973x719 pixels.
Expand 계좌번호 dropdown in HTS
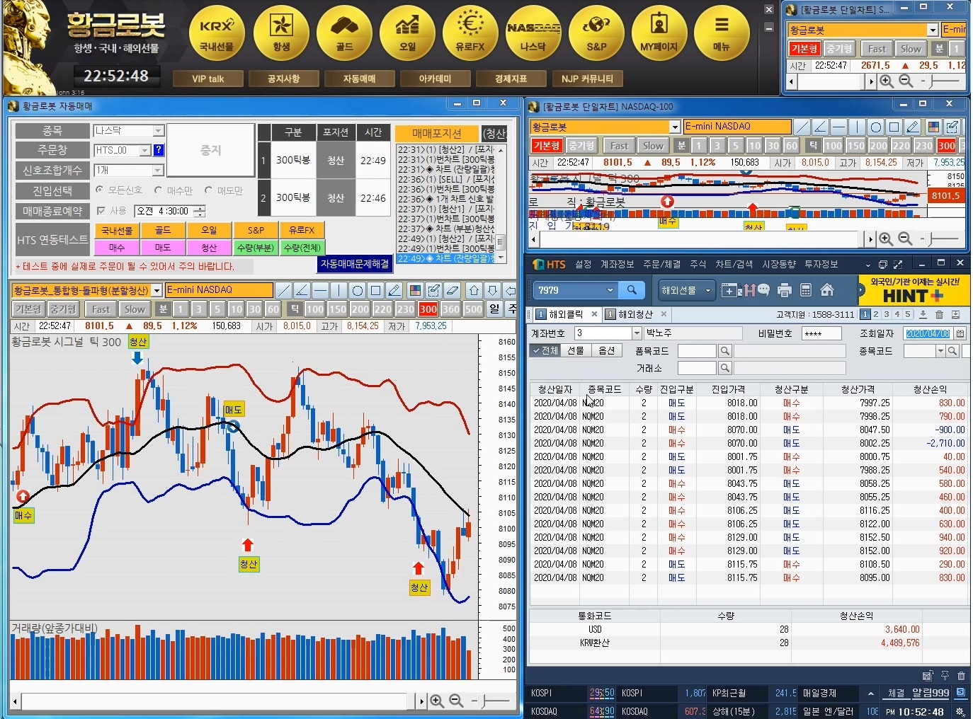pyautogui.click(x=637, y=333)
